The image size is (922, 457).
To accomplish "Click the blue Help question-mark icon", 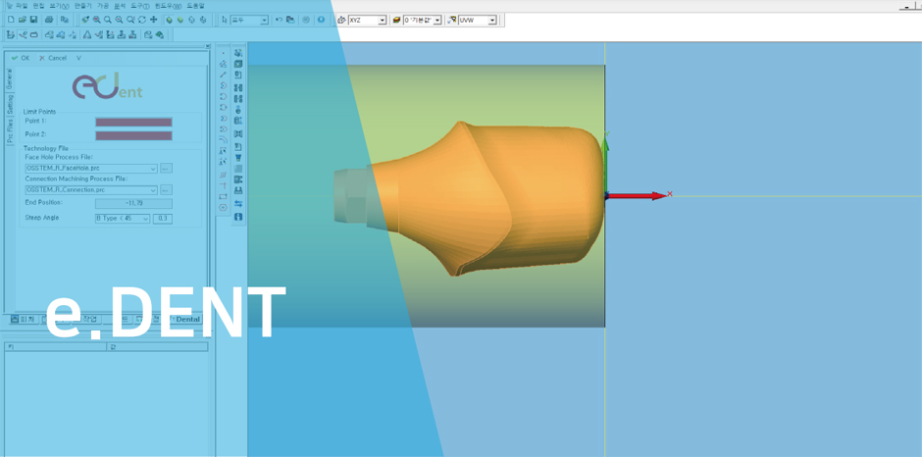I will (x=321, y=20).
